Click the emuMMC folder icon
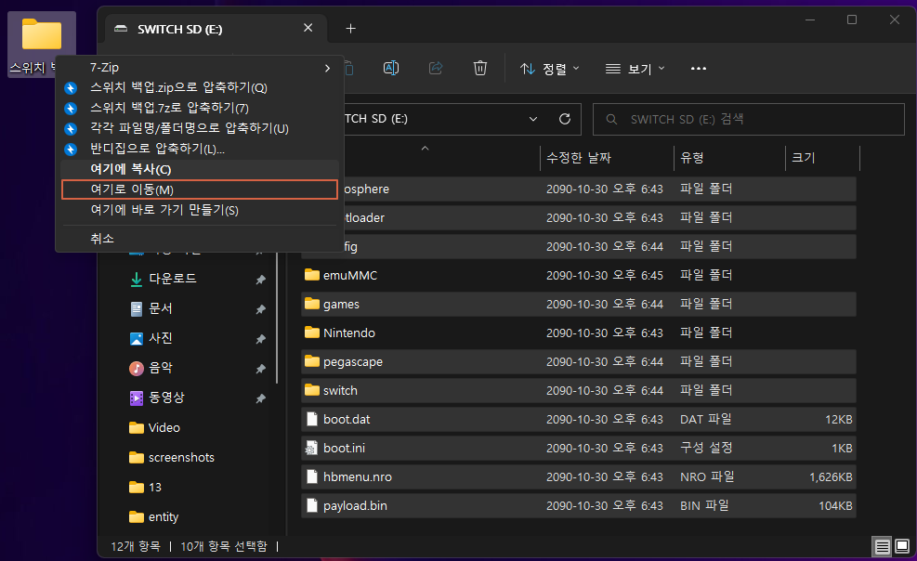 click(x=312, y=275)
